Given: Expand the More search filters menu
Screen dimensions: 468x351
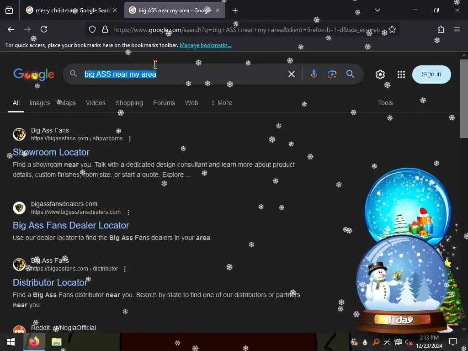Looking at the screenshot, I should coord(222,103).
